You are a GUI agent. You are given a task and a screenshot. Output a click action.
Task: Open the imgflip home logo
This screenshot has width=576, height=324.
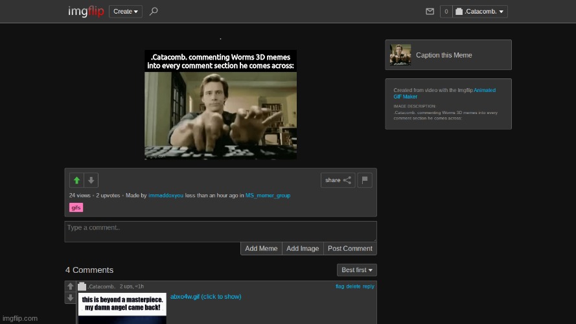[x=86, y=12]
